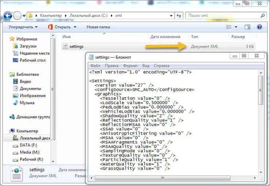This screenshot has width=270, height=186.
Task: Click the Открыть toolbar button
Action: [x=59, y=27]
